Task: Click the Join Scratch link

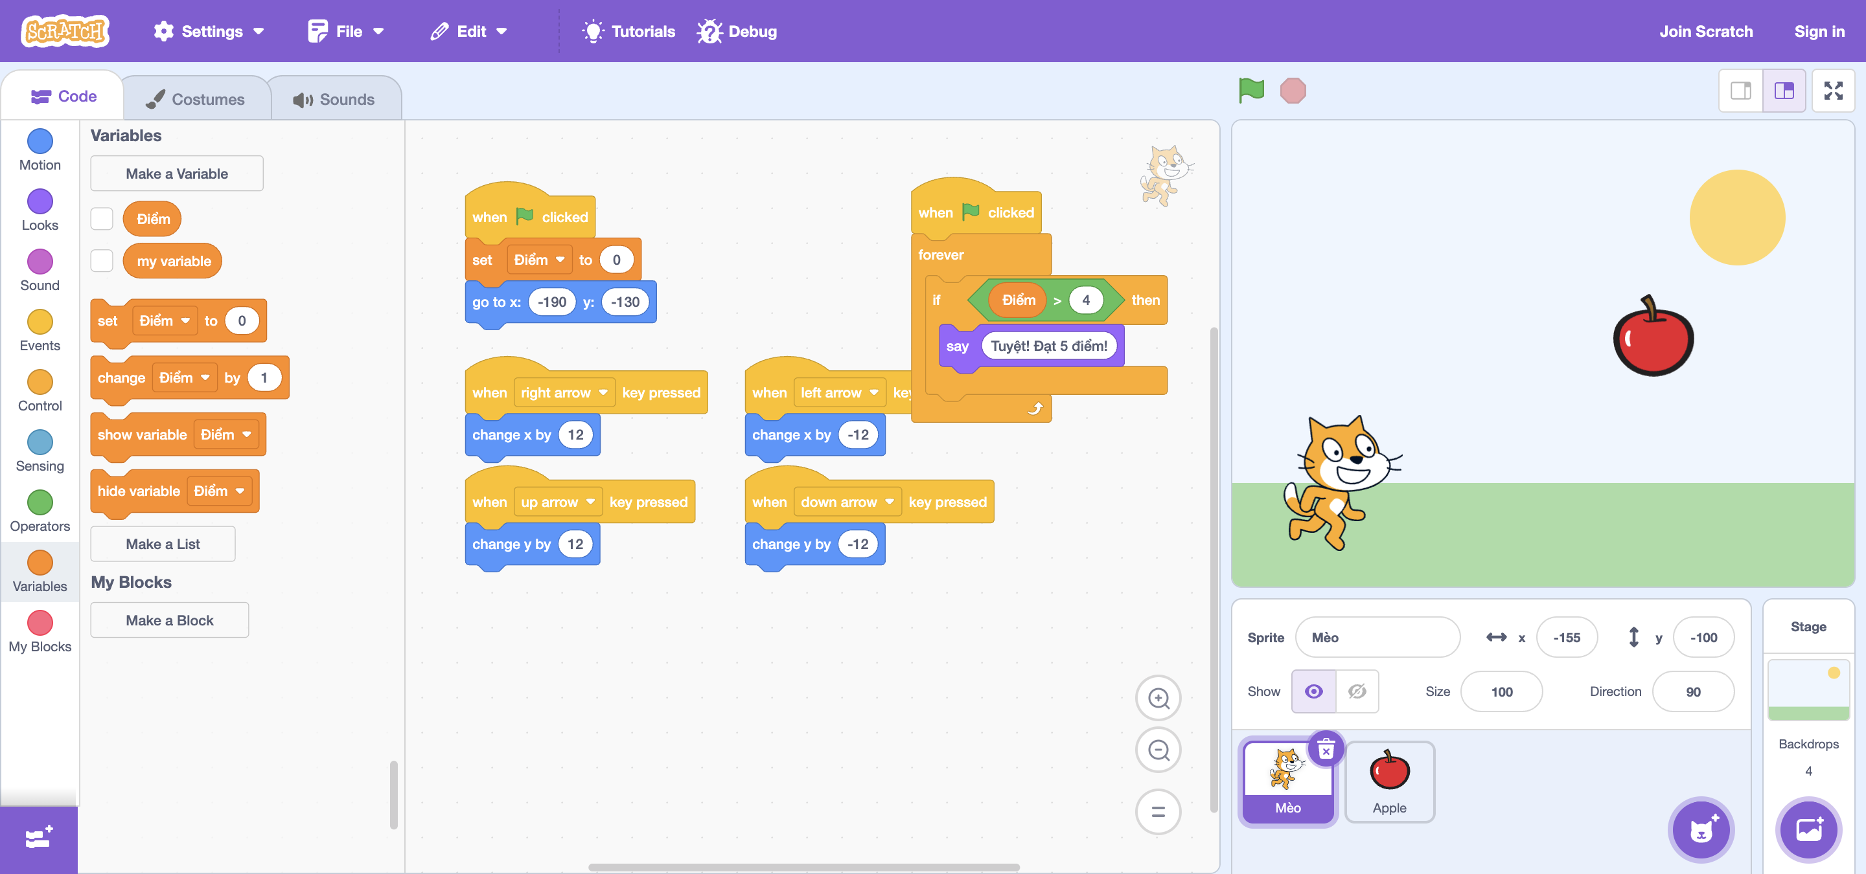Action: 1706,31
